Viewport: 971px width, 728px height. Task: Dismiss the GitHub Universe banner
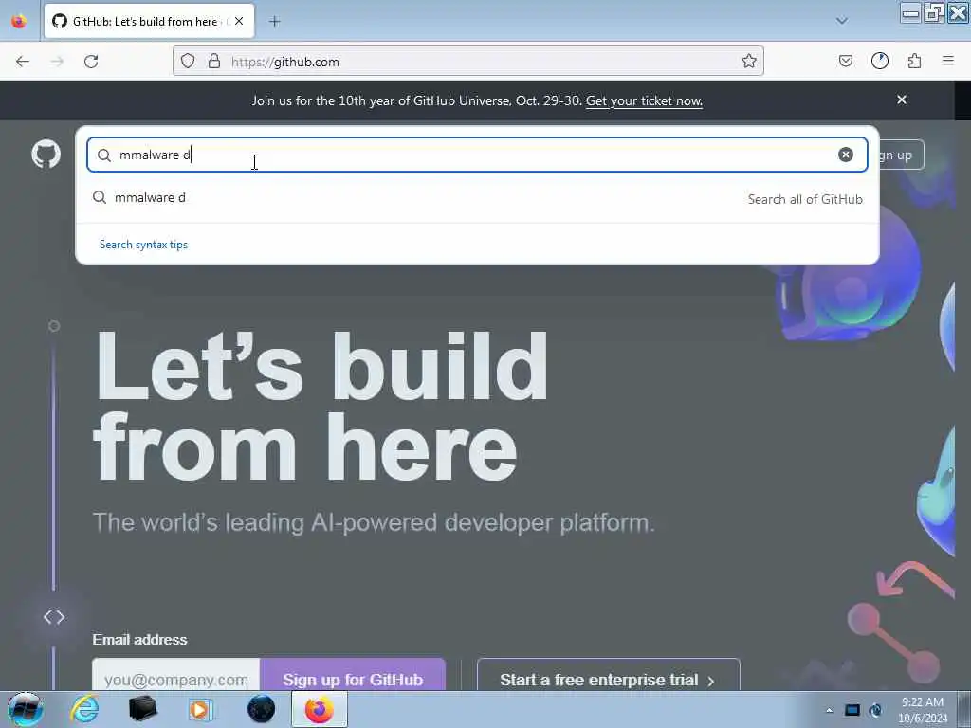(902, 100)
